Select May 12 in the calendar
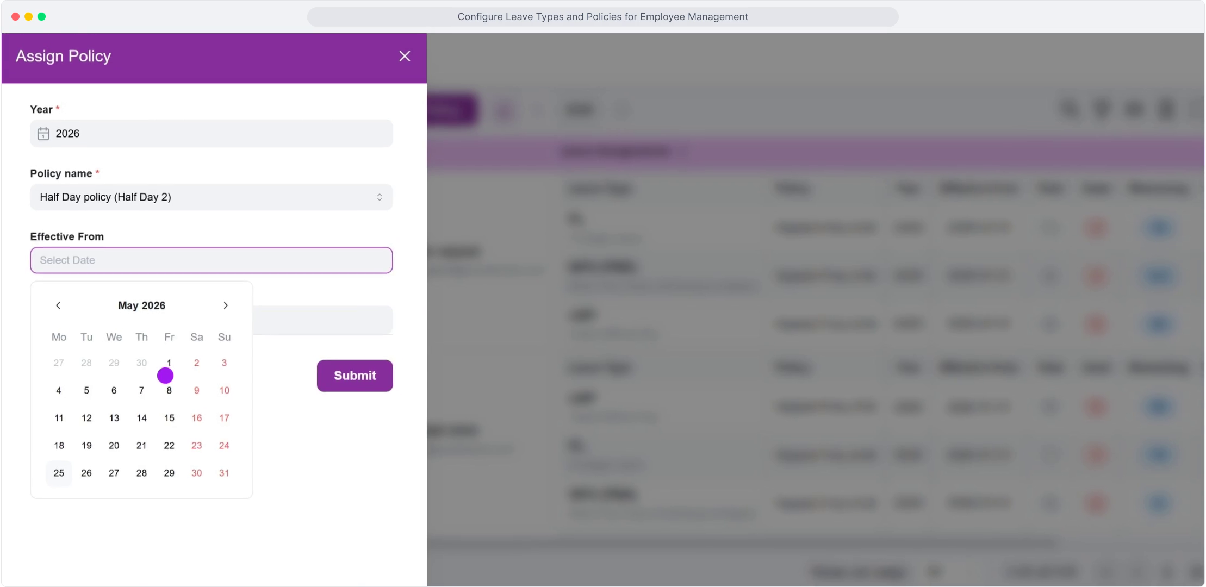 tap(86, 418)
